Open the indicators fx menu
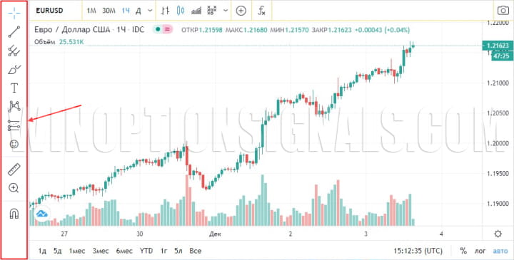Screen dimensions: 514x260 (x=261, y=11)
